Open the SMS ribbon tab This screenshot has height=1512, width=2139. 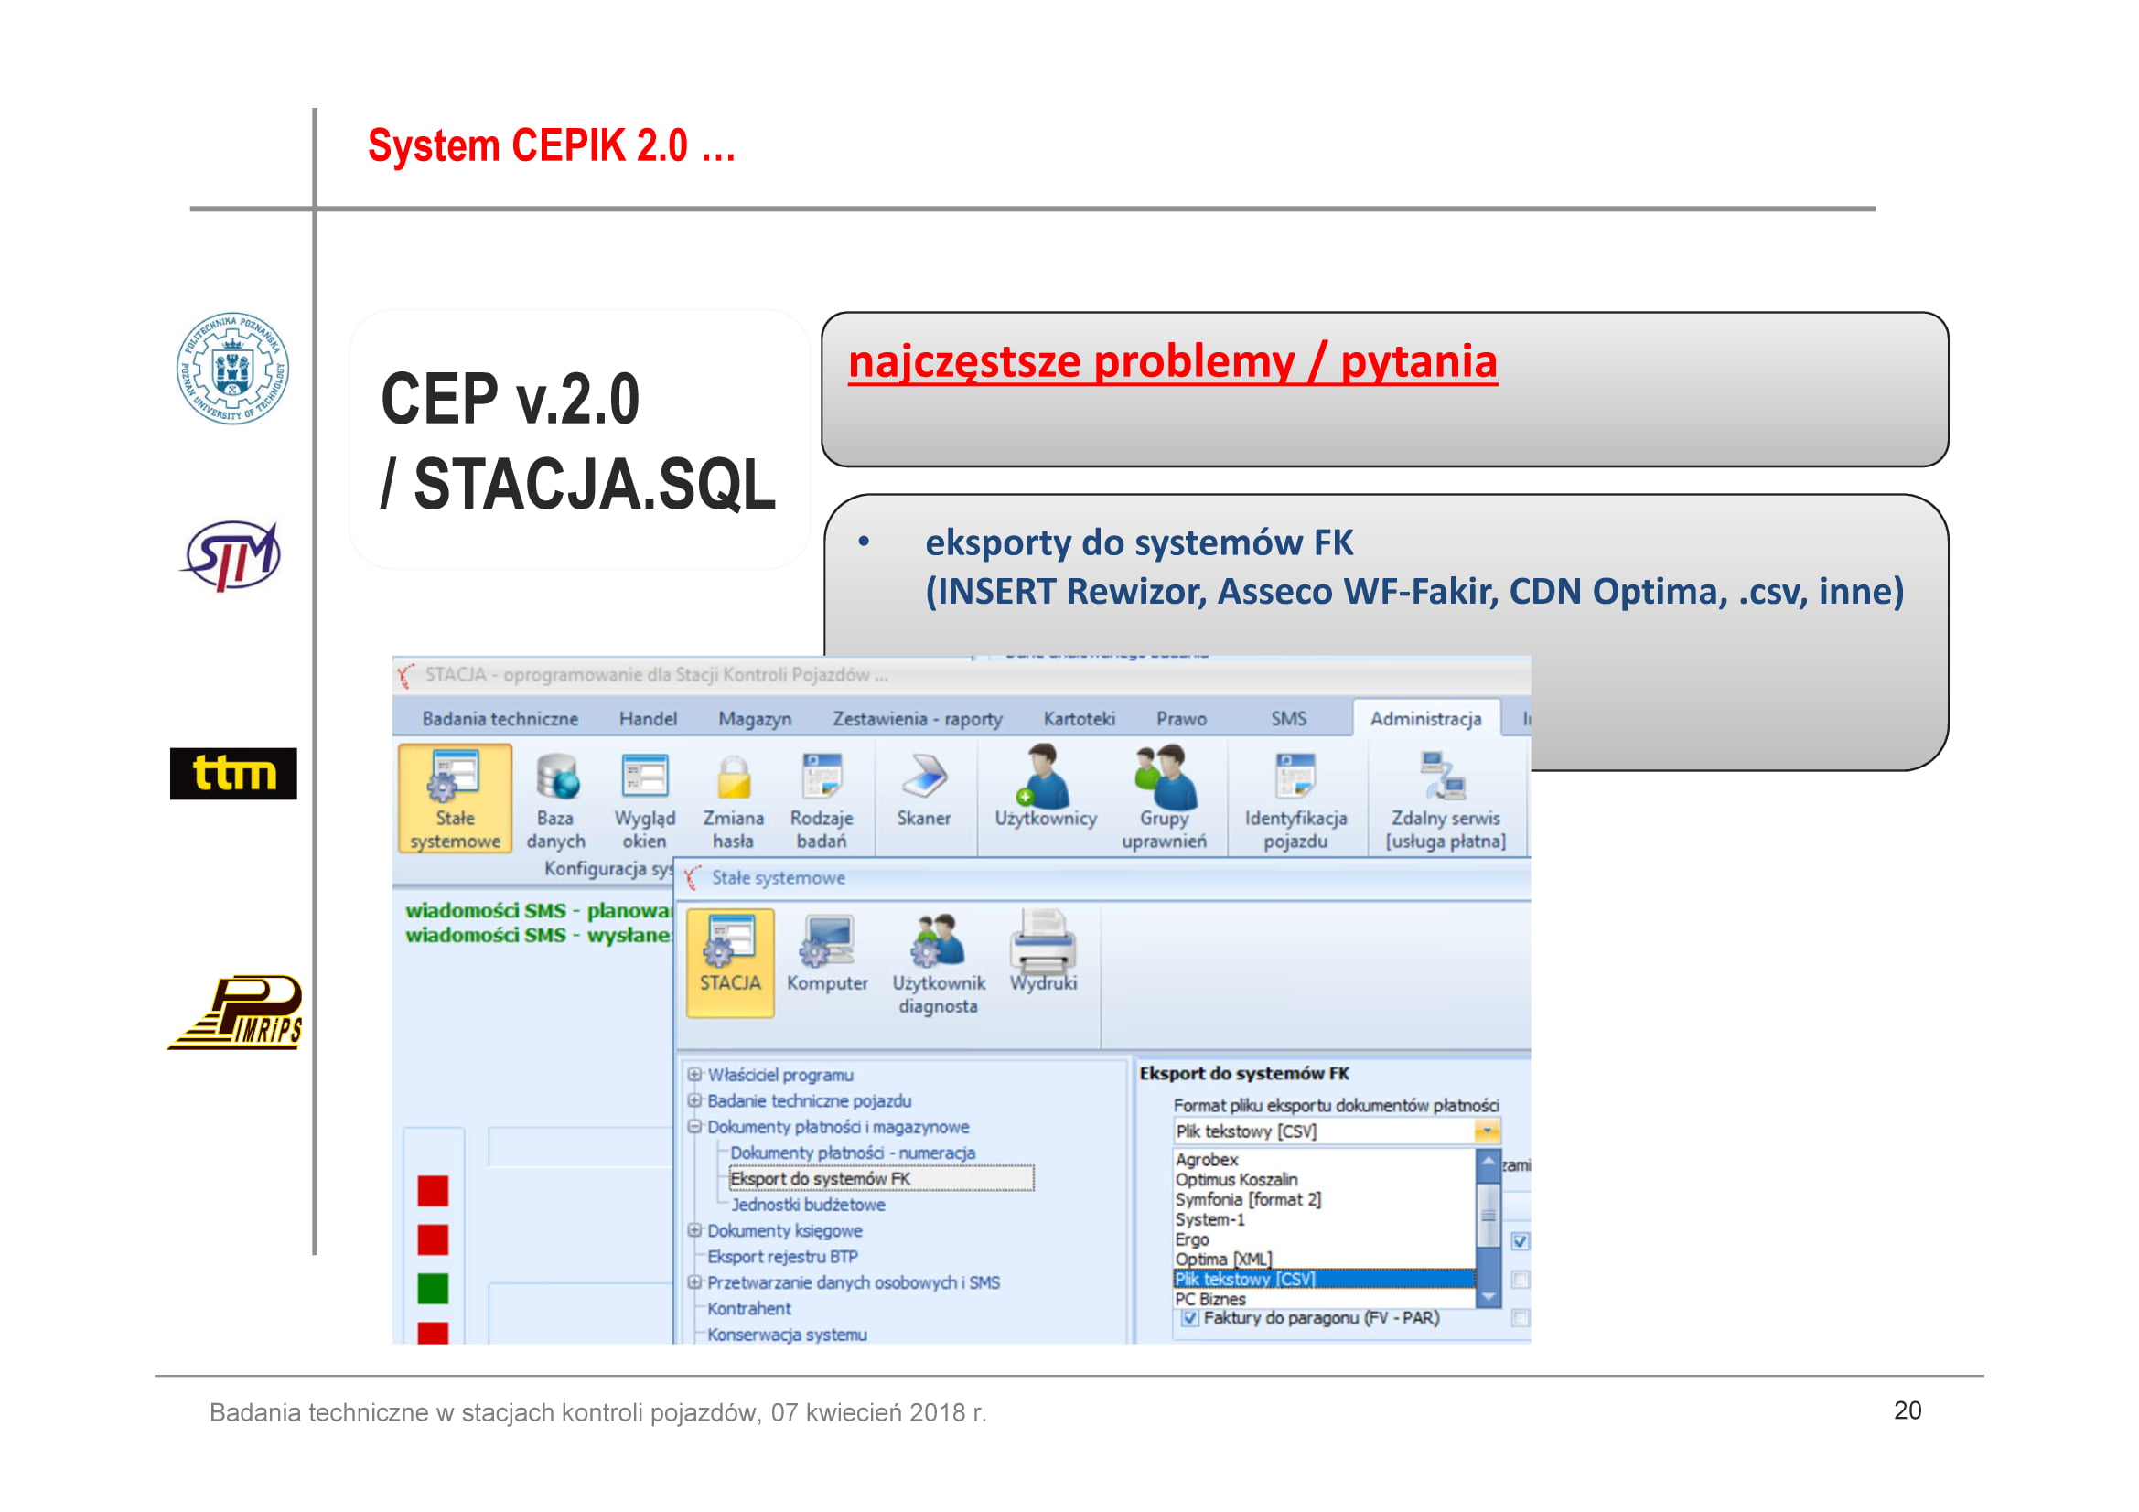(x=1289, y=719)
